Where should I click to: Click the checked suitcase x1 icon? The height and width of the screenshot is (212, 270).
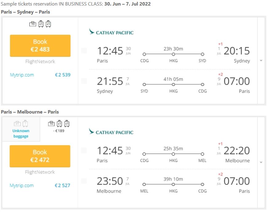point(48,24)
